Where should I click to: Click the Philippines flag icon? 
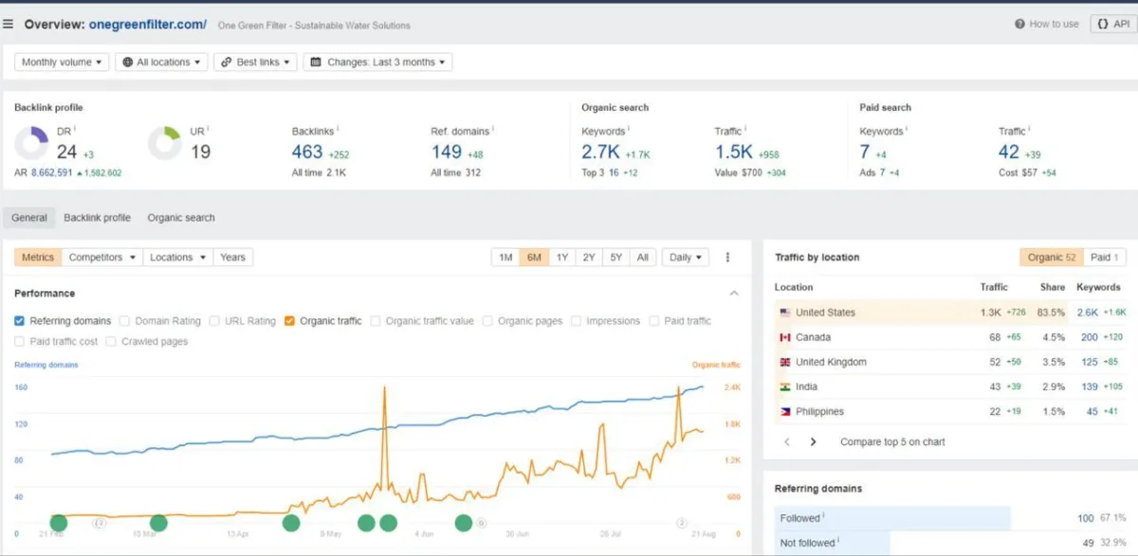[x=784, y=411]
